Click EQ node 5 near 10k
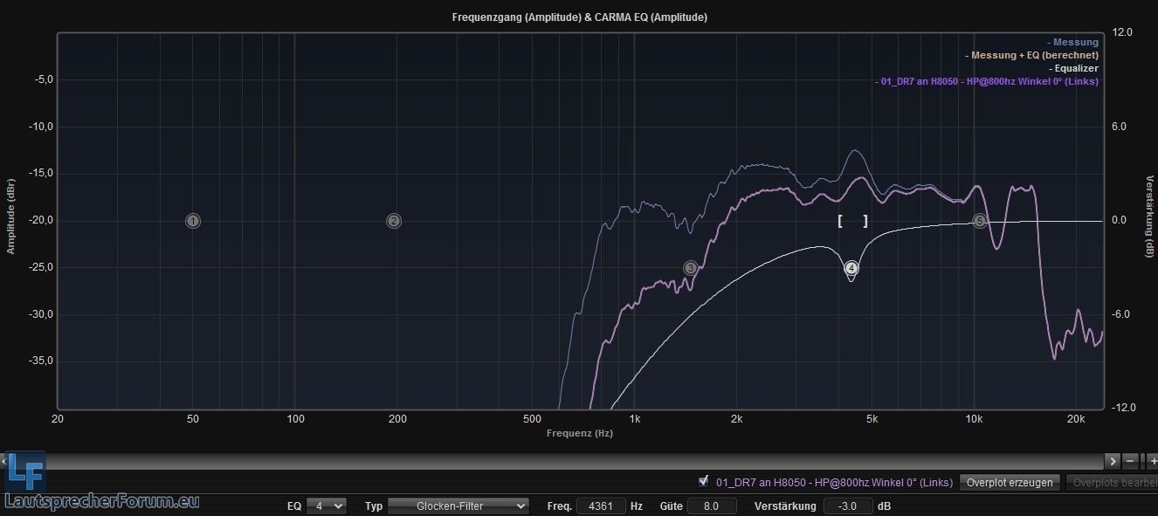Screen dimensions: 1158x516 (x=980, y=221)
